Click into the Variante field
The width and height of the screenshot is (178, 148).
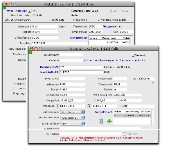(72, 60)
